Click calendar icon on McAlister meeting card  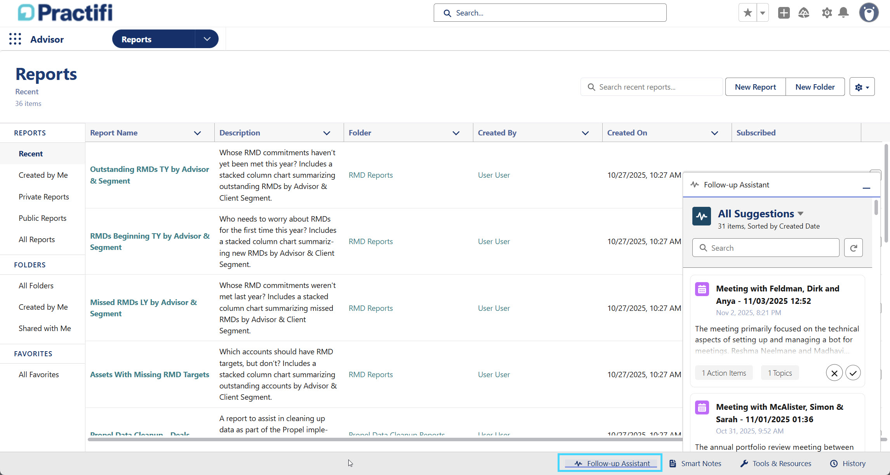coord(702,407)
